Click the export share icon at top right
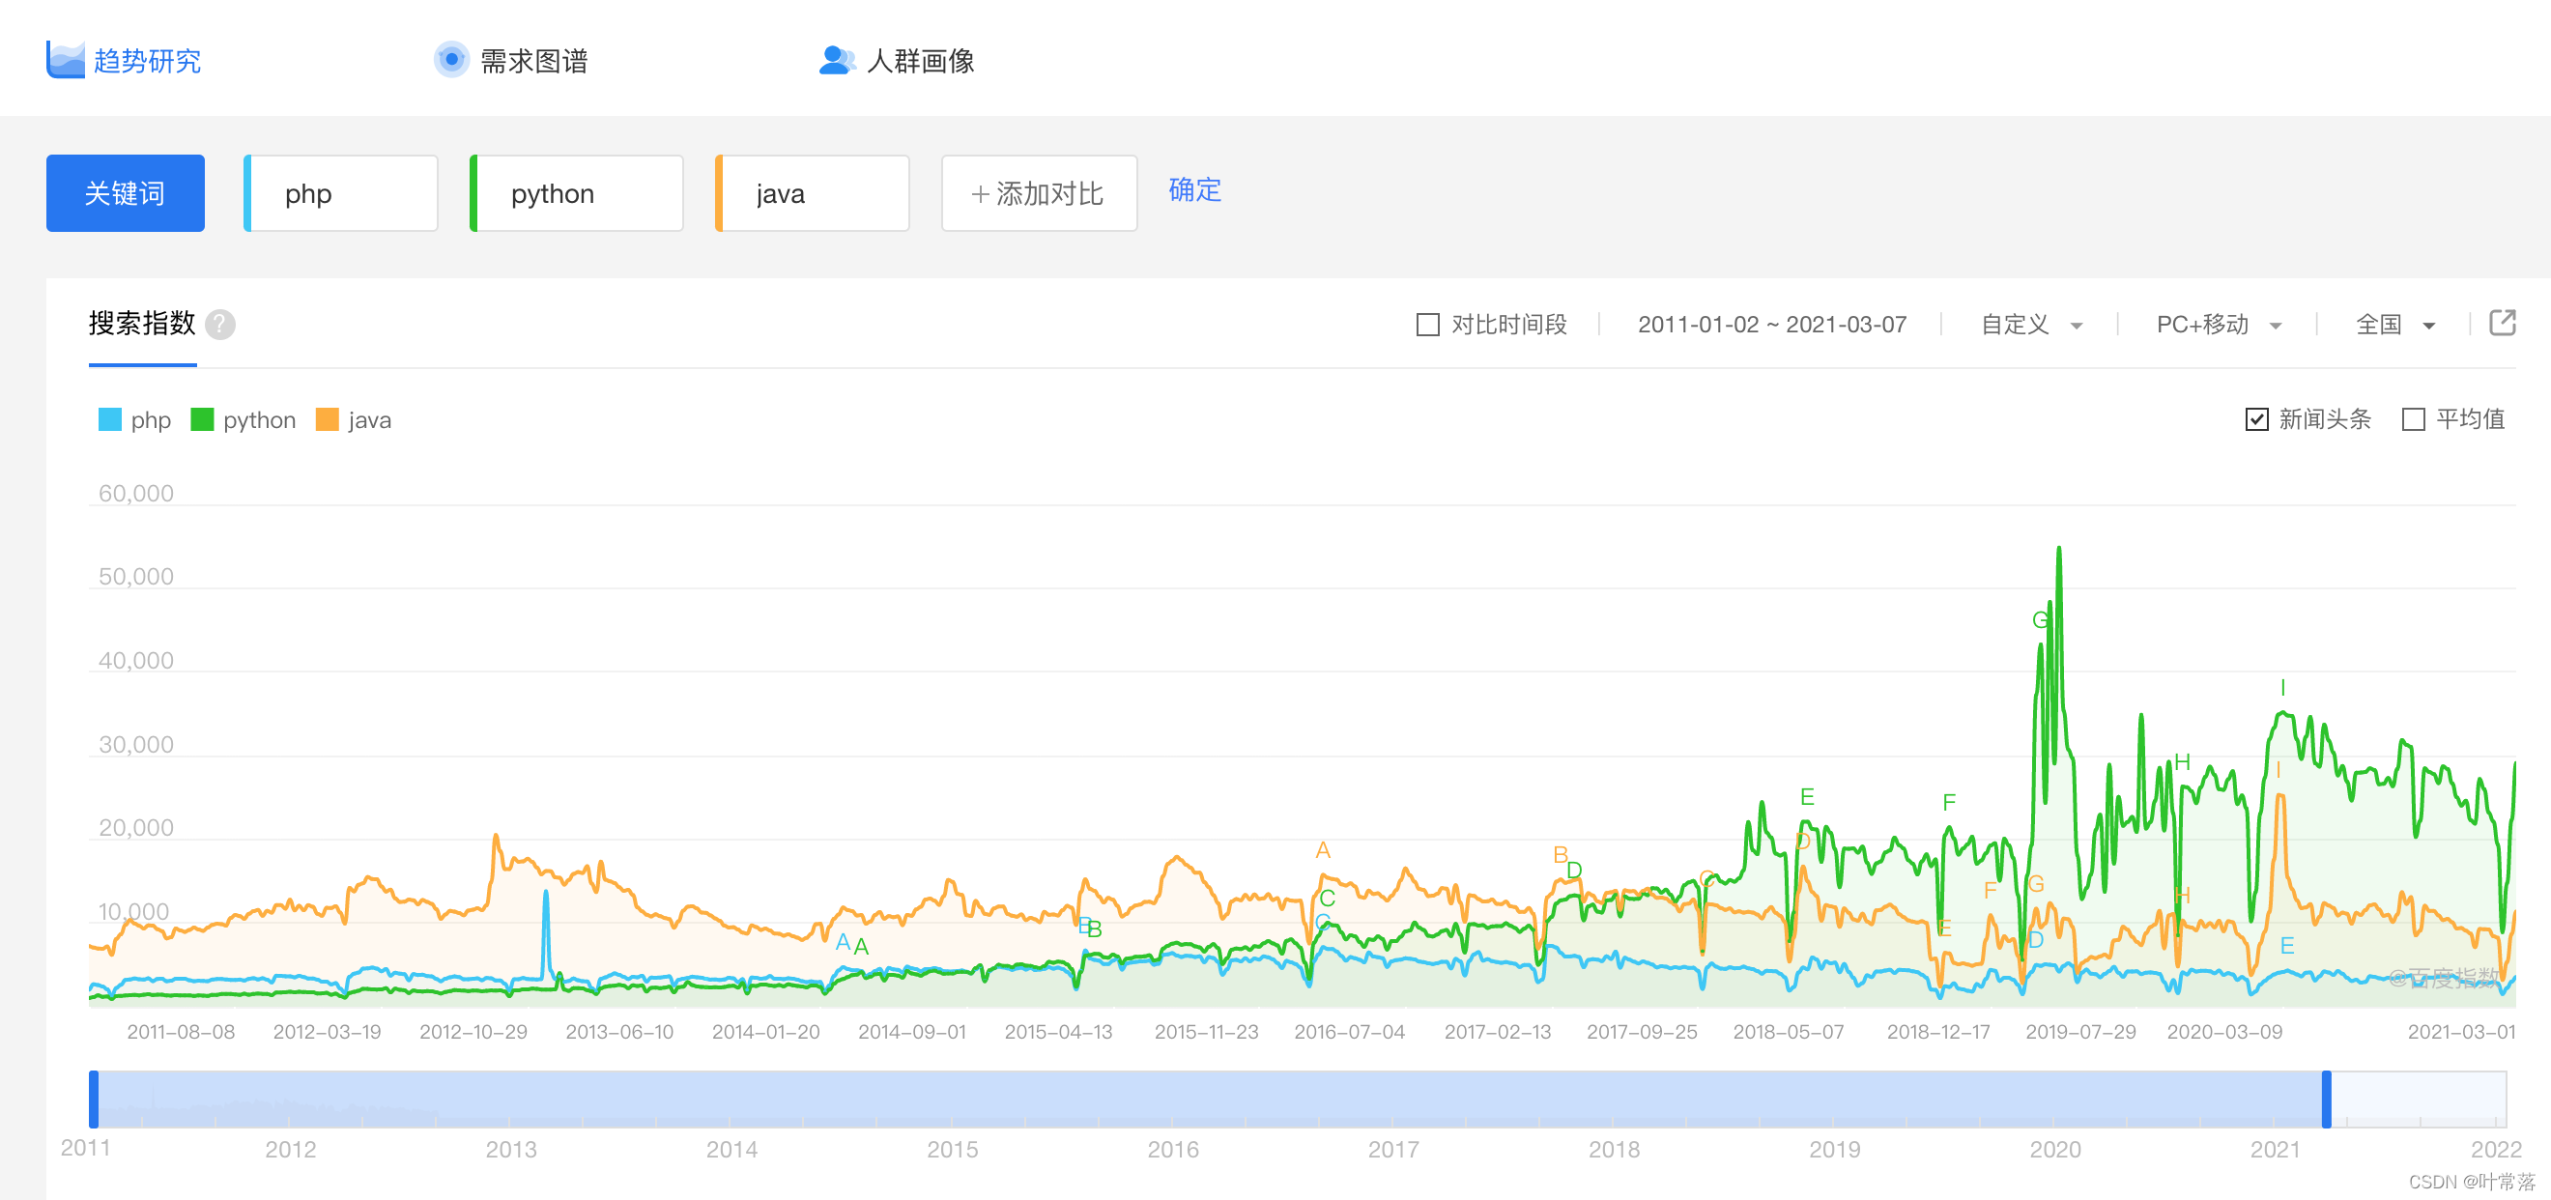2551x1200 pixels. (2503, 323)
